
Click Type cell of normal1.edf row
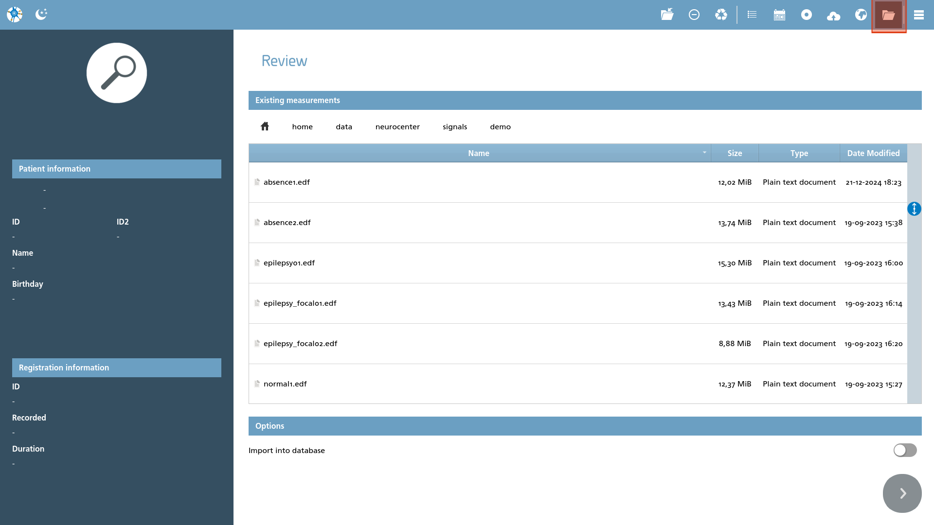799,384
